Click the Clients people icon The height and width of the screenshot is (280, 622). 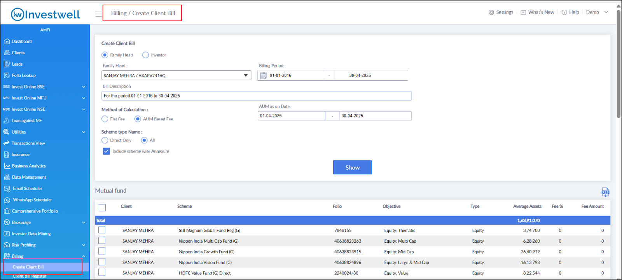[x=7, y=53]
